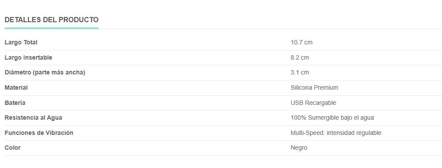Click the Largo Insertable label

point(28,57)
